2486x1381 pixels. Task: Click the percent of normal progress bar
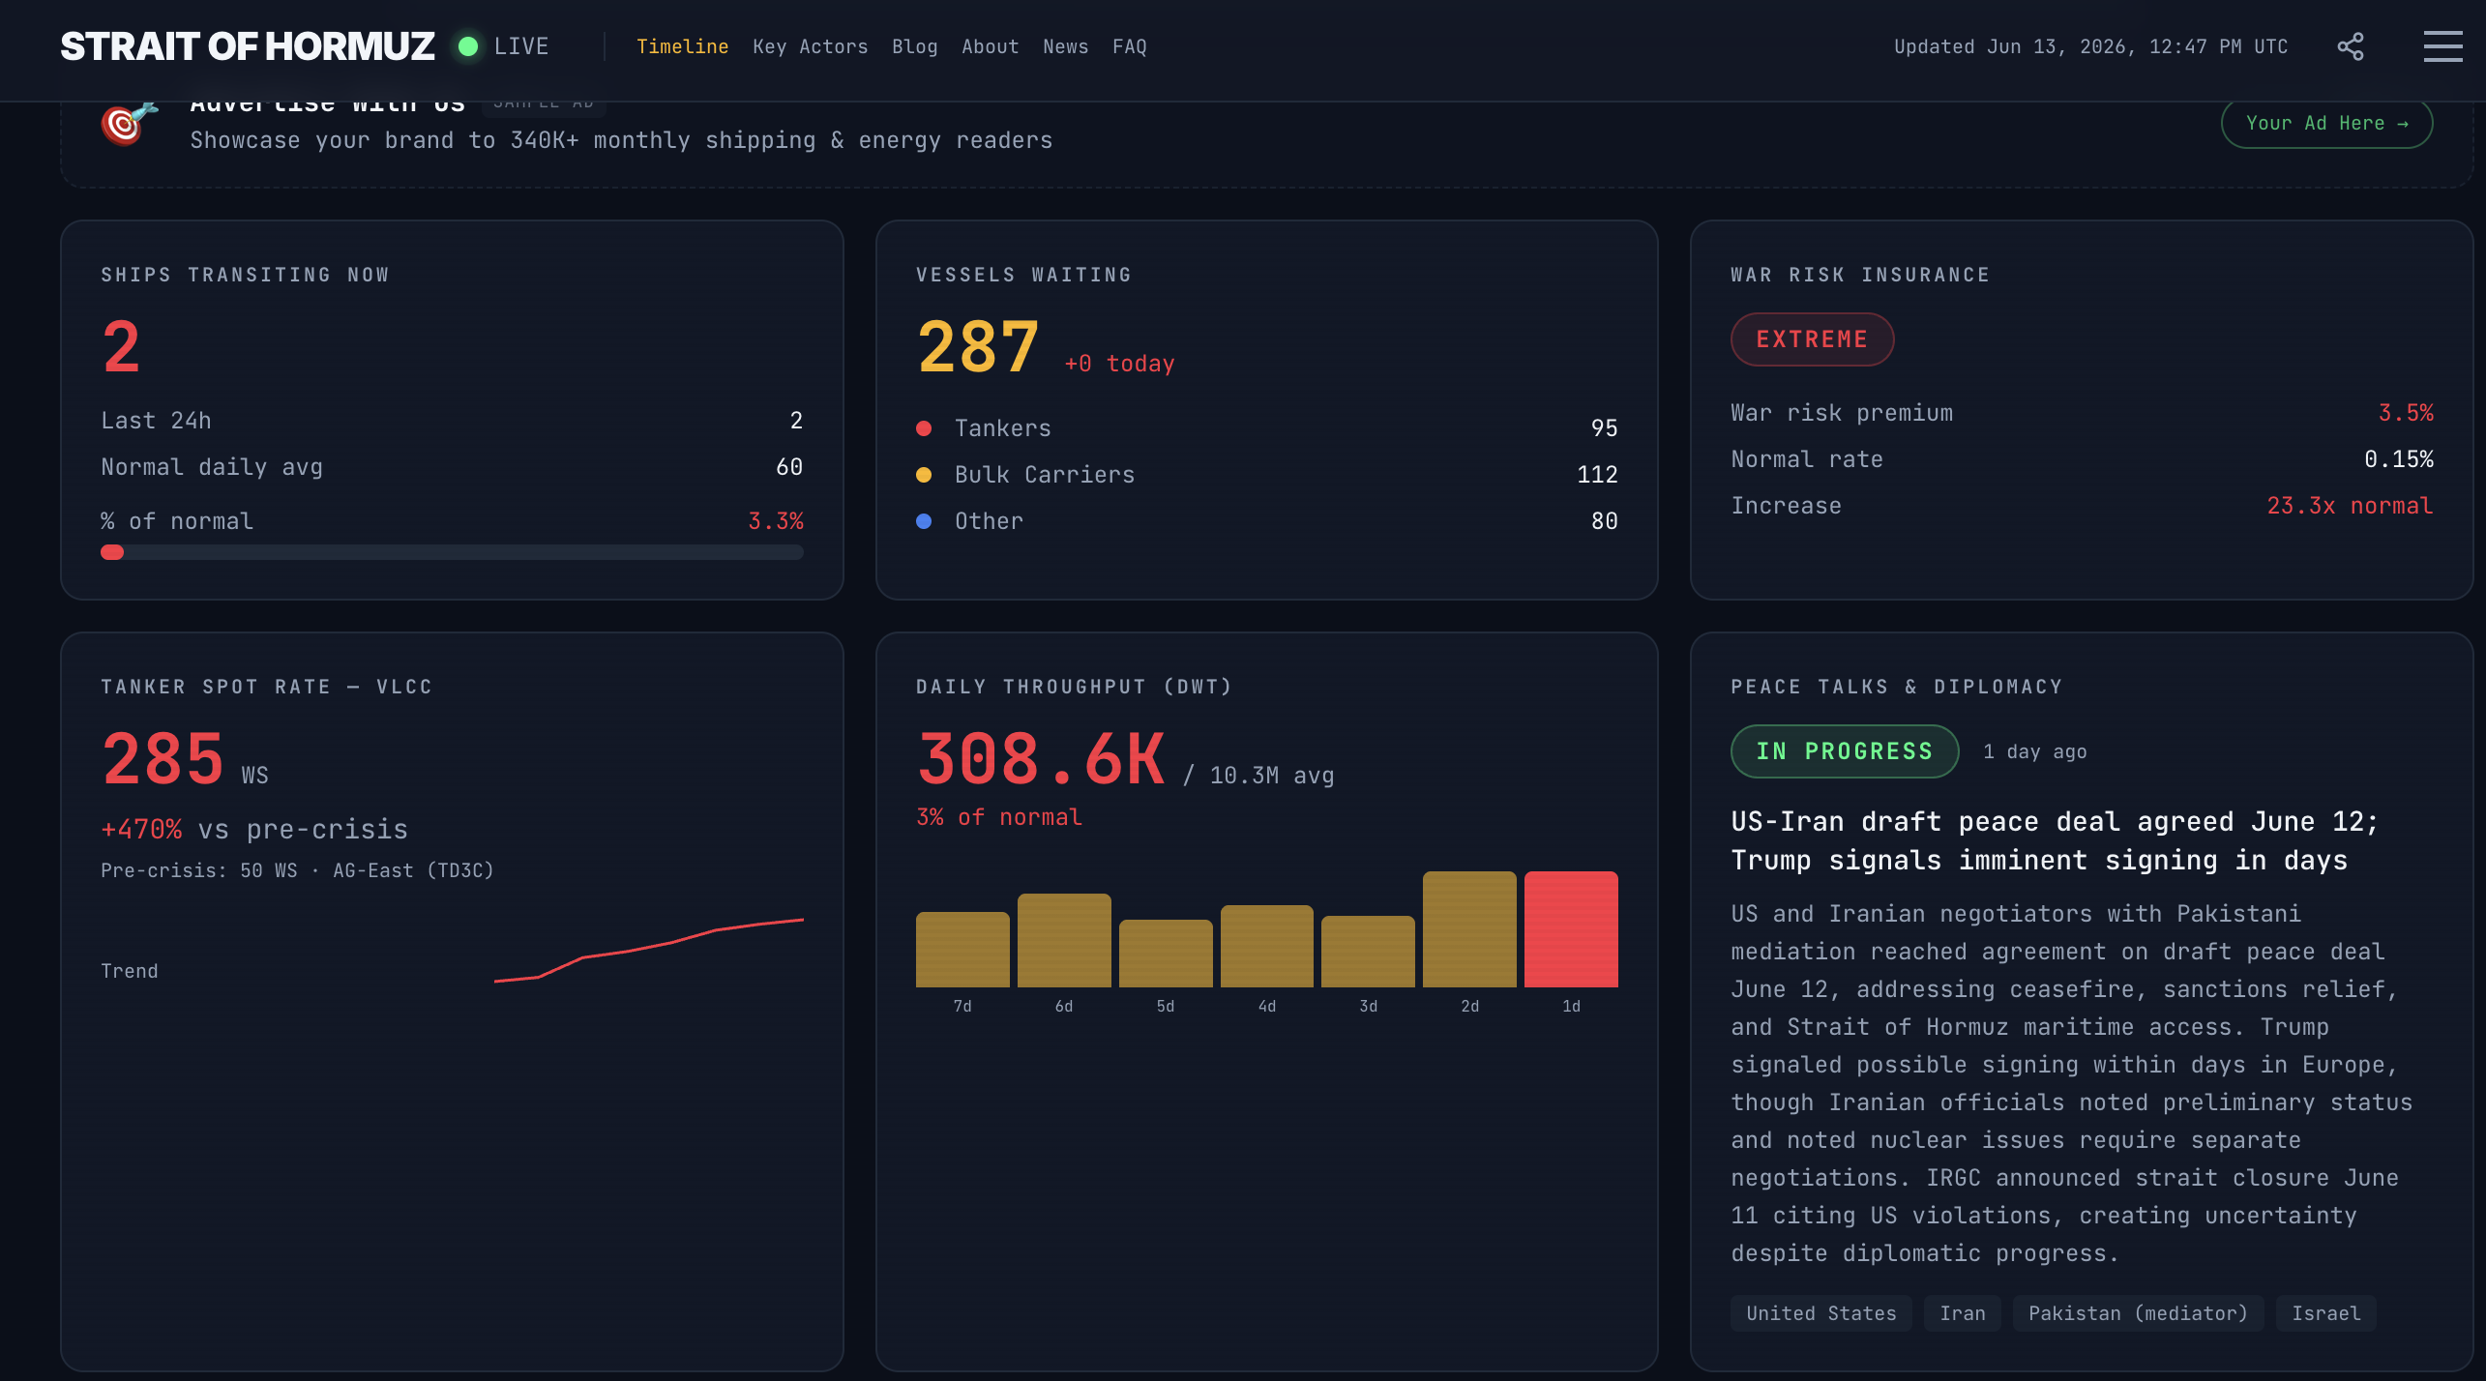[x=452, y=552]
